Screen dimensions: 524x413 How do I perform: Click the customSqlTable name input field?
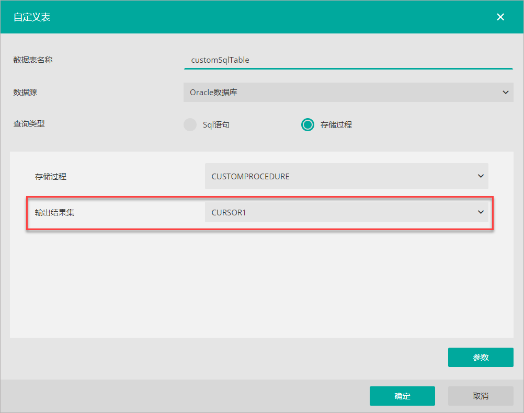pyautogui.click(x=348, y=60)
